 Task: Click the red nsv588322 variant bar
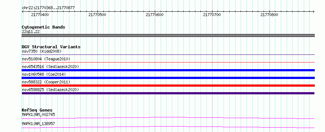pos(168,86)
